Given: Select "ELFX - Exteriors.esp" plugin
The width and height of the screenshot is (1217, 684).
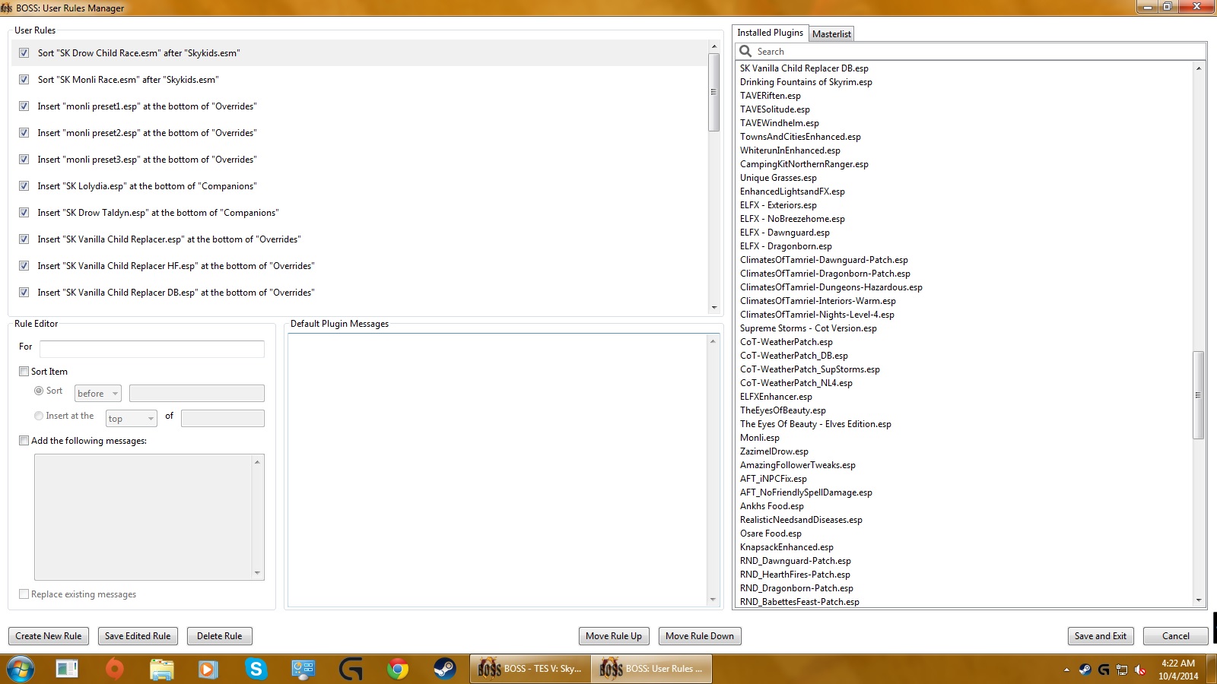Looking at the screenshot, I should pyautogui.click(x=778, y=205).
